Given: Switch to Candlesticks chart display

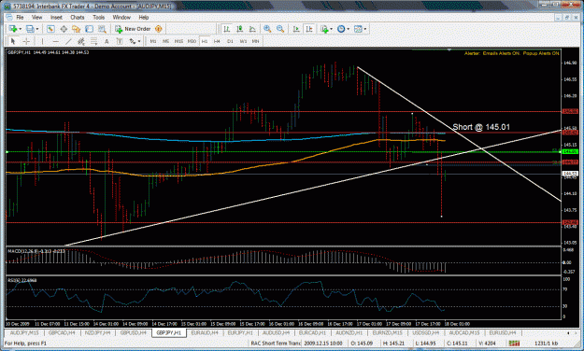Looking at the screenshot, I should 239,29.
